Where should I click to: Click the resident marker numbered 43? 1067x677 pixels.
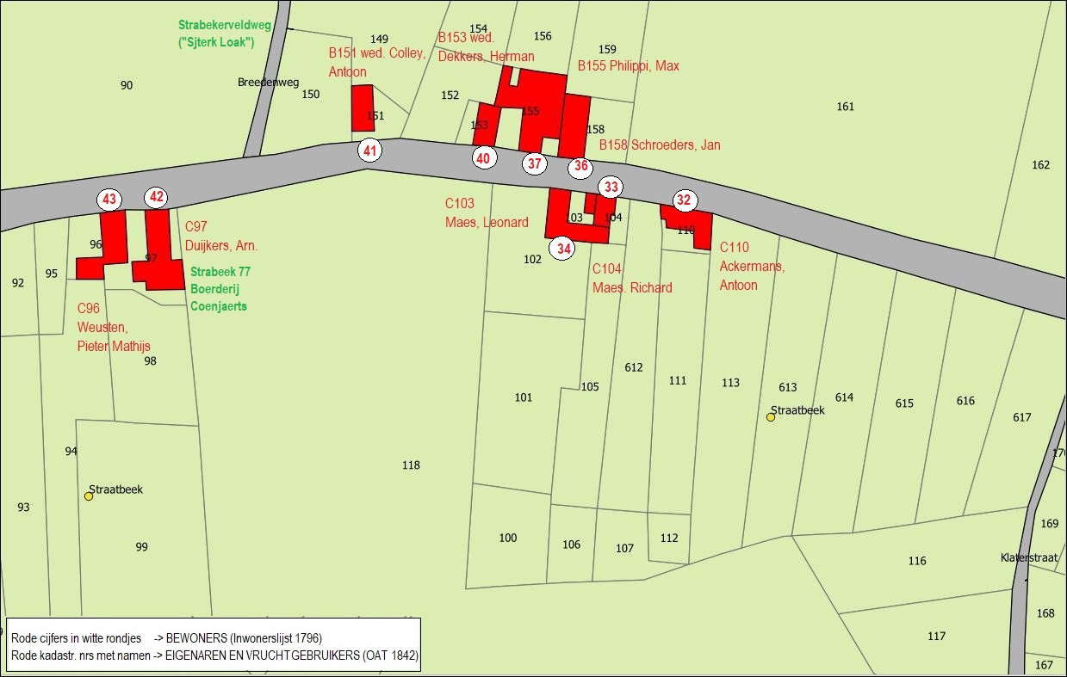tap(109, 200)
